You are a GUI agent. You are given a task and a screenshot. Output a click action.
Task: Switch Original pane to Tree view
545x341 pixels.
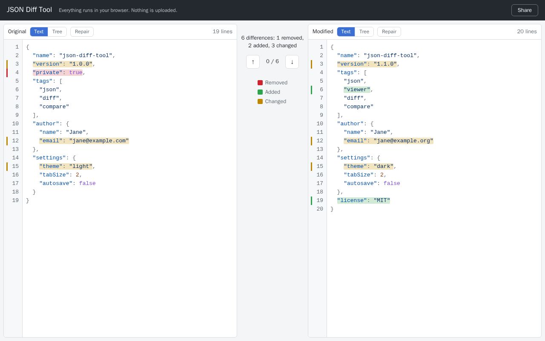coord(57,32)
